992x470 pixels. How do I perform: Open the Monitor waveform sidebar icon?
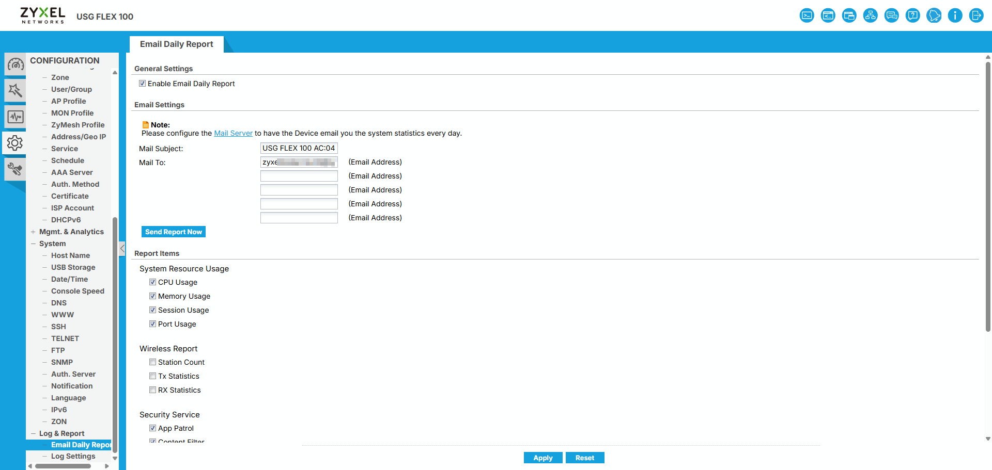pos(15,117)
